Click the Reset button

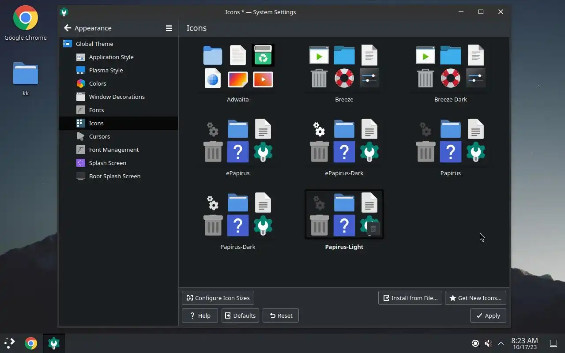click(x=281, y=315)
